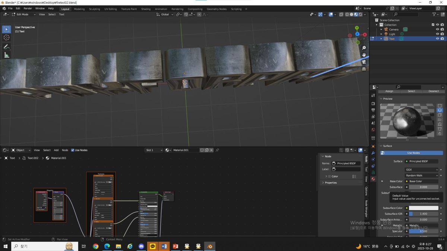
Task: Toggle camera view with camera gizmo icon
Action: [364, 62]
